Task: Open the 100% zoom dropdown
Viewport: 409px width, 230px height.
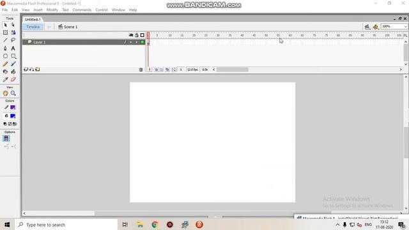Action: point(405,27)
